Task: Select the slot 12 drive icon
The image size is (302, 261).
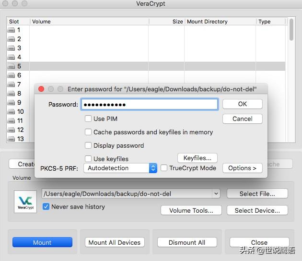Action: (11, 130)
